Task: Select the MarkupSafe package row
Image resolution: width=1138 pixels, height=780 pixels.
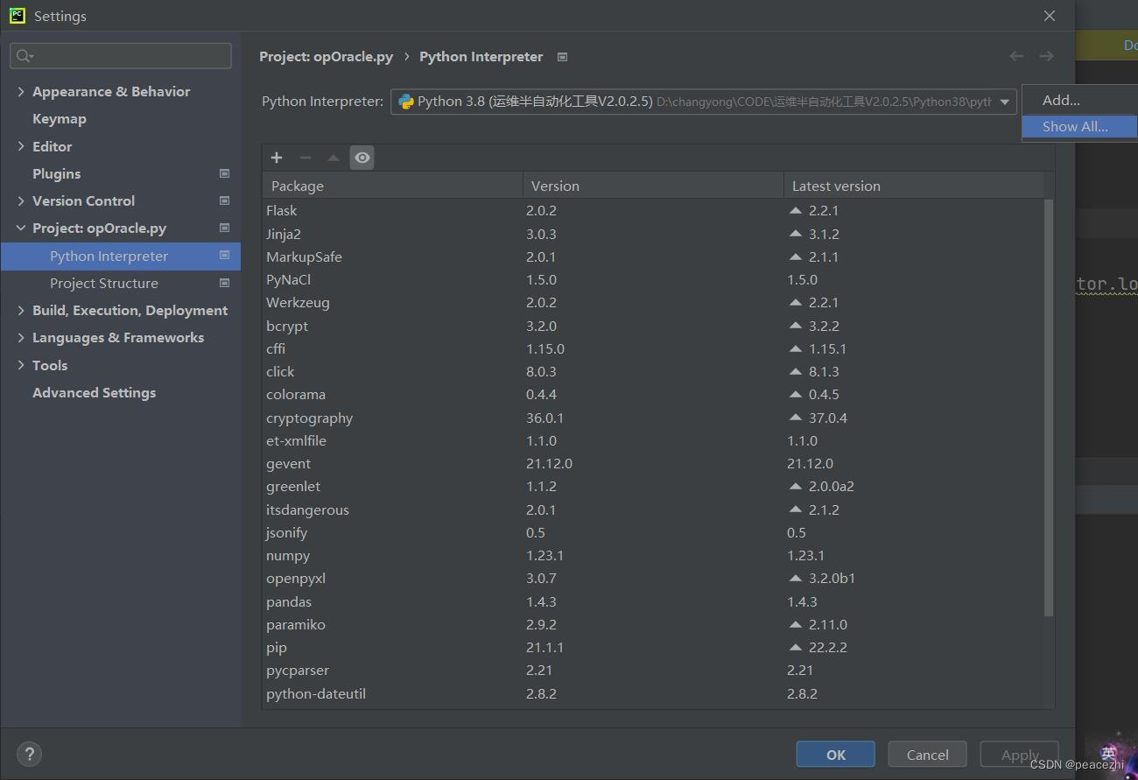Action: (653, 256)
